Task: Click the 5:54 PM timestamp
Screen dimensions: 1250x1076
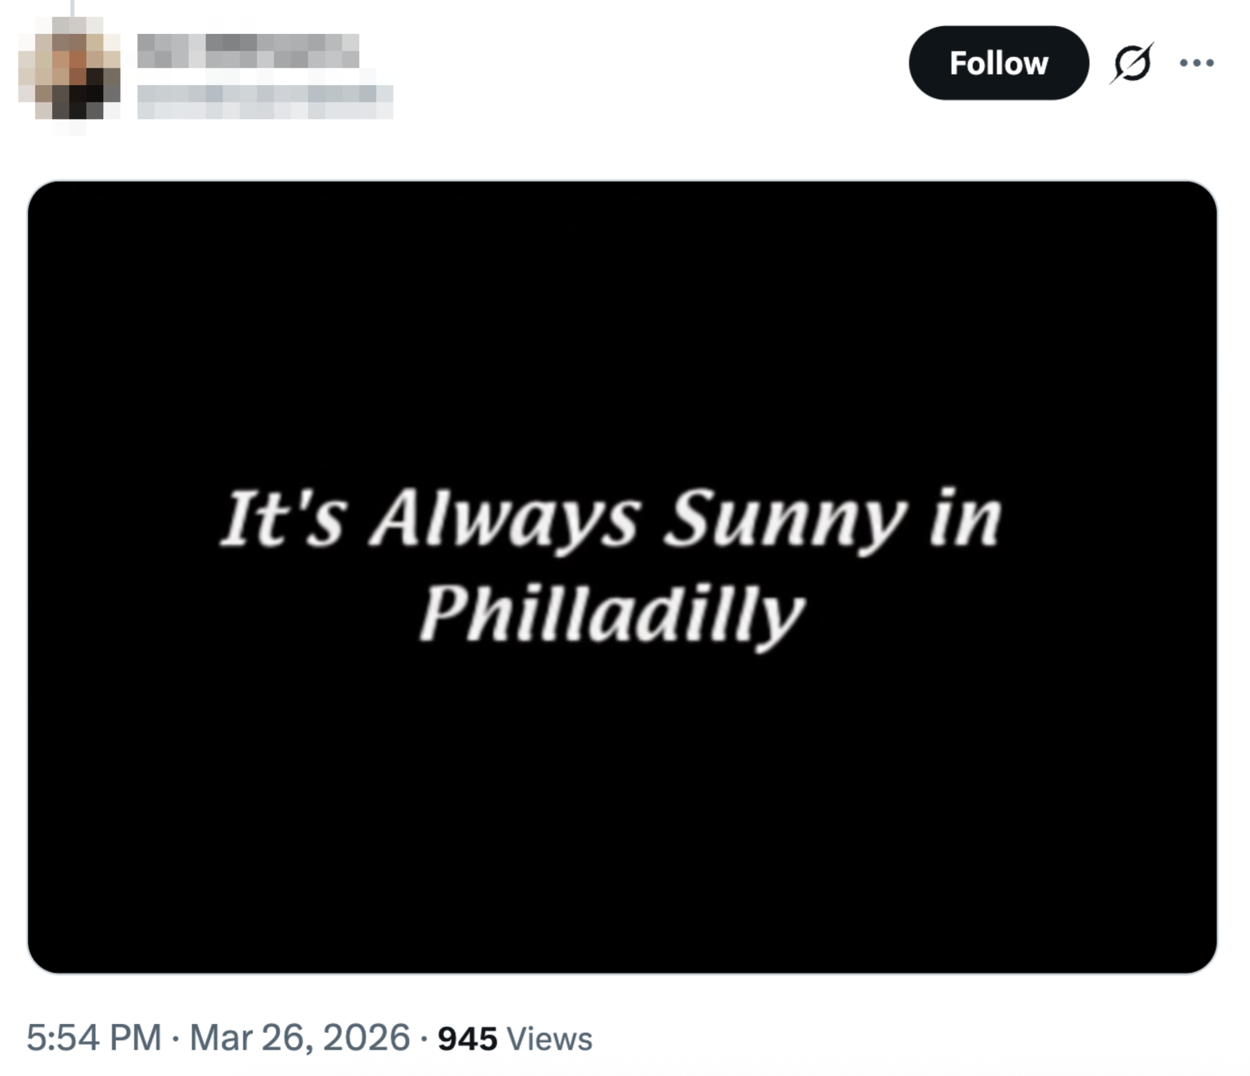Action: coord(94,1037)
